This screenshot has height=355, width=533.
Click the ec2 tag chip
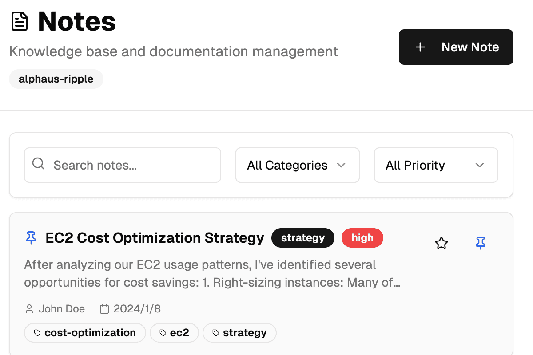(174, 333)
